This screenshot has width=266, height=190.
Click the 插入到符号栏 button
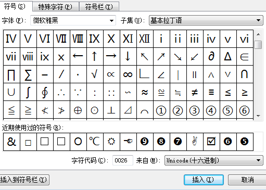pos(24,180)
